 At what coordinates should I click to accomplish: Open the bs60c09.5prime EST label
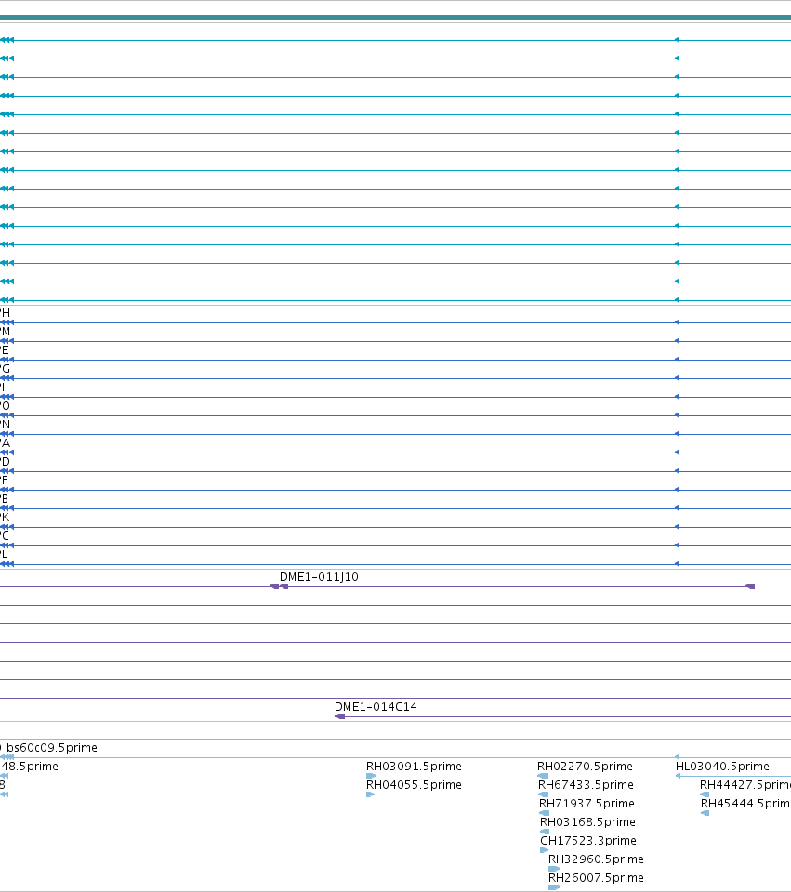(52, 748)
